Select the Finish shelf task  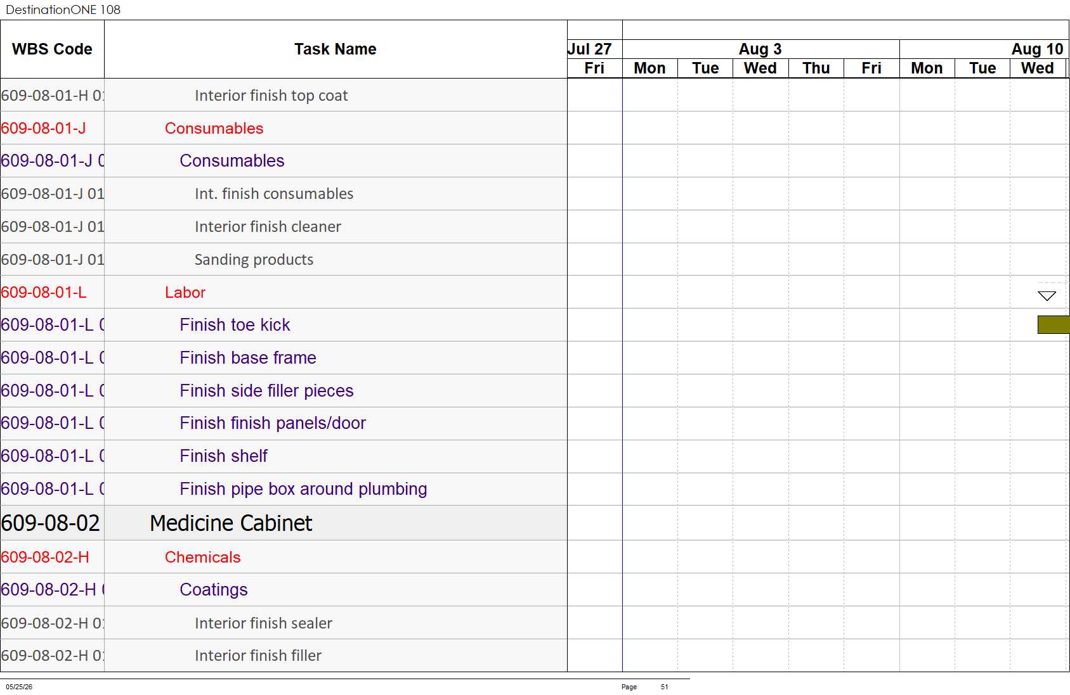point(223,456)
